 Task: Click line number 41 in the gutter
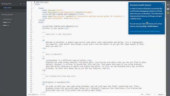(x=31, y=82)
